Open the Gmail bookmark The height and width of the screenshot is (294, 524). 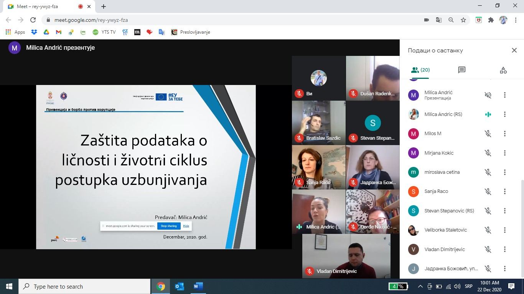(x=59, y=32)
